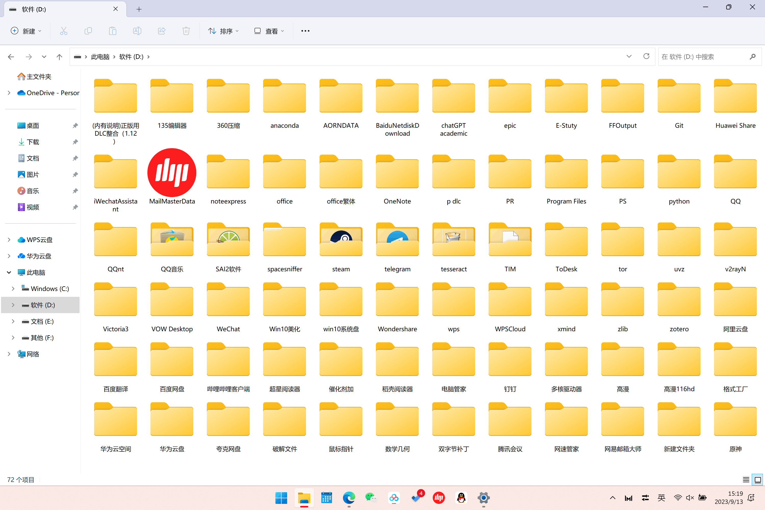The image size is (765, 510).
Task: Open the 查看 view menu
Action: point(269,31)
